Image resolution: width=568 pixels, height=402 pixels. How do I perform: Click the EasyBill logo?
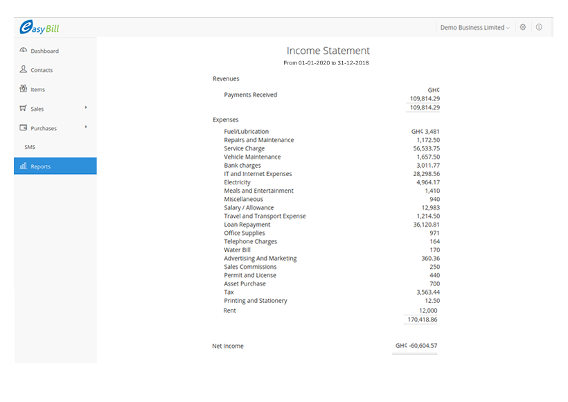[39, 28]
